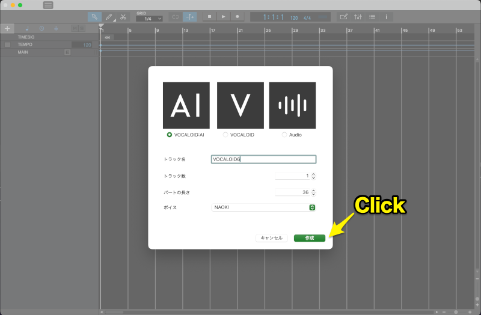
Task: Toggle loop playback in the toolbar
Action: pos(176,17)
